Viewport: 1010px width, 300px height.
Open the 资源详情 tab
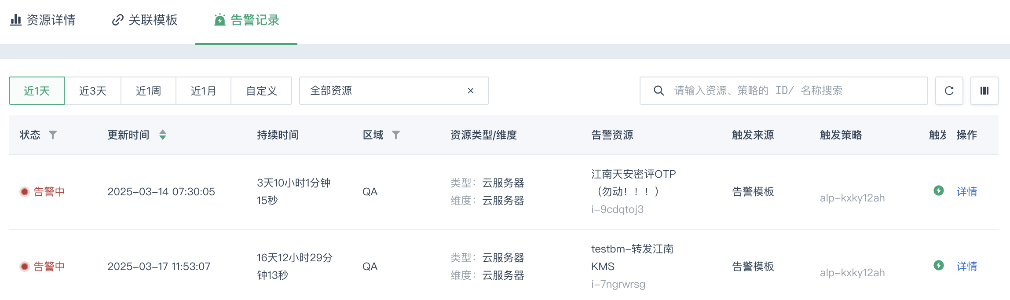click(43, 20)
